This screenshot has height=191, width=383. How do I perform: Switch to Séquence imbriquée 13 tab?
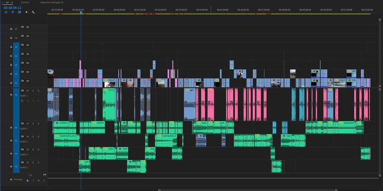point(52,2)
